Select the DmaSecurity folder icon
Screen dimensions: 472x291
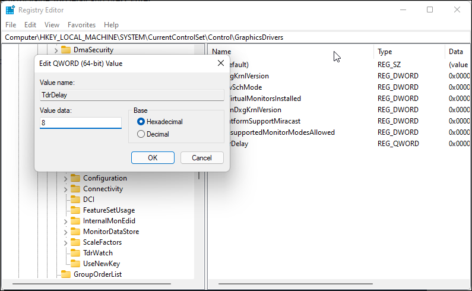(66, 50)
